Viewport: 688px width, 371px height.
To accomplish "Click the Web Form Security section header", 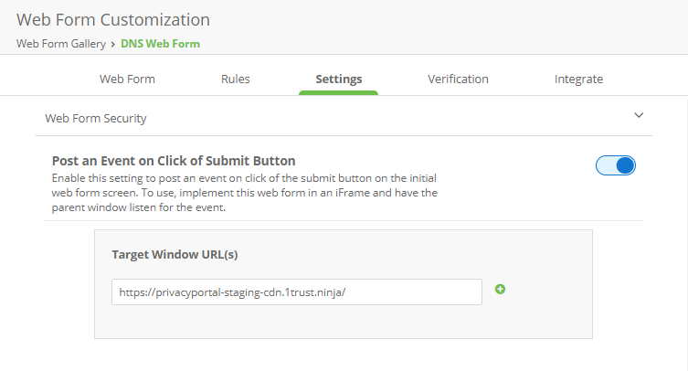I will 96,118.
